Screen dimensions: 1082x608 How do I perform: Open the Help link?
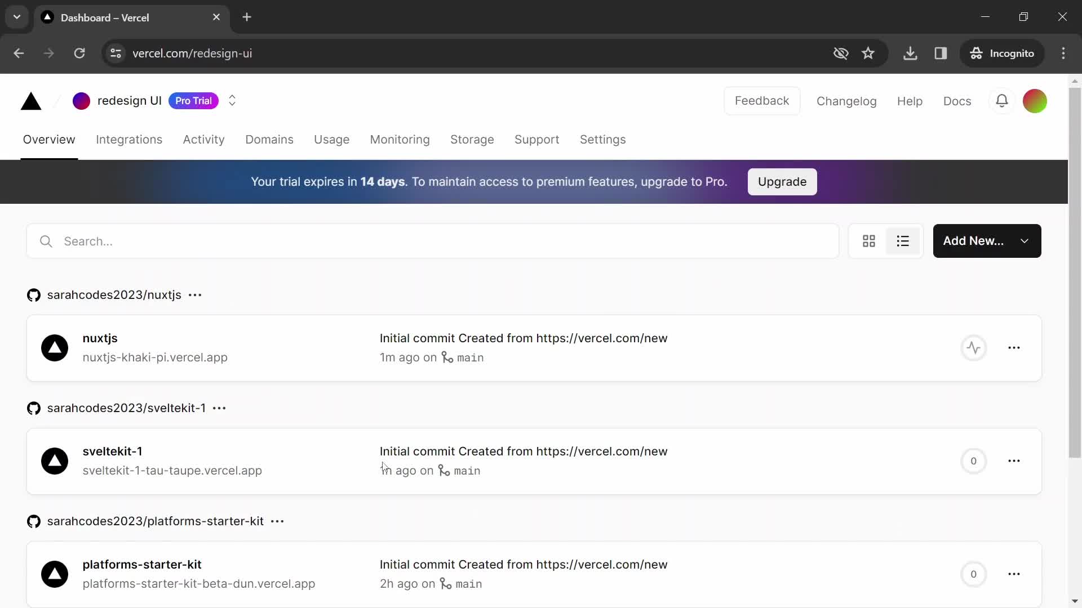click(x=910, y=101)
